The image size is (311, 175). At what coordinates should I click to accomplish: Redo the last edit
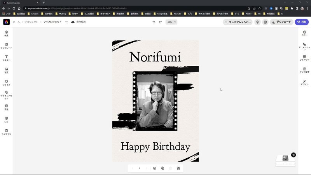[160, 22]
